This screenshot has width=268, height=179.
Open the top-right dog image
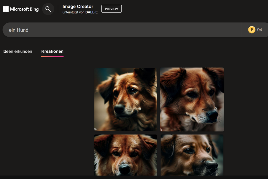(x=192, y=99)
